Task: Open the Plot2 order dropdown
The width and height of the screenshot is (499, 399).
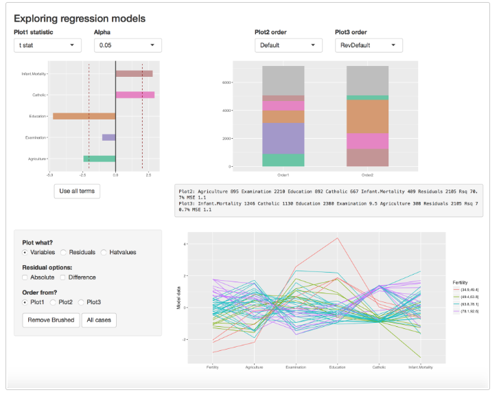Action: pos(288,45)
